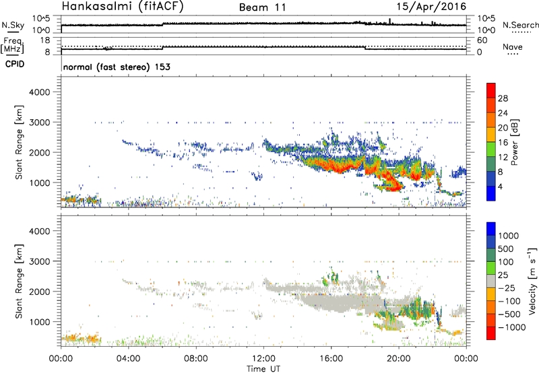
Task: Click the orange echoes near 00:30 in velocity panel
Action: pos(71,339)
